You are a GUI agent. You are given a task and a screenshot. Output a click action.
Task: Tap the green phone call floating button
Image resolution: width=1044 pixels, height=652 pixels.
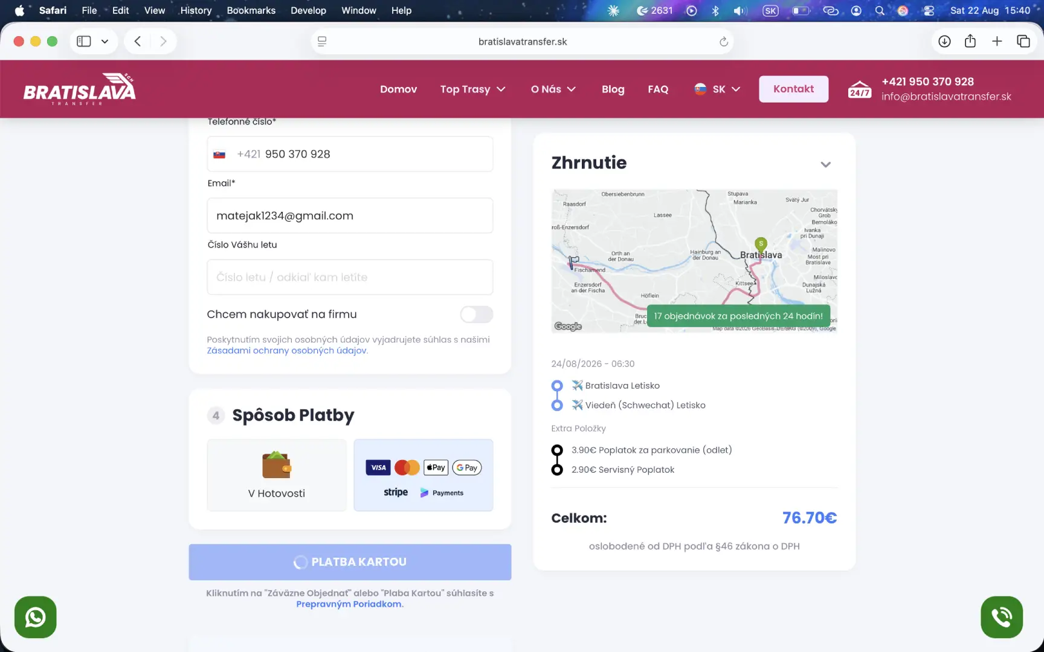(x=1002, y=617)
